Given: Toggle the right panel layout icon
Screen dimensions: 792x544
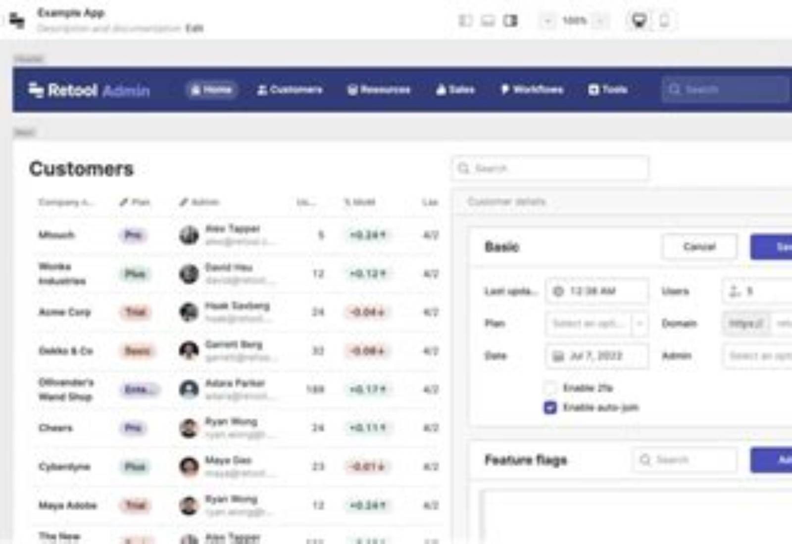Looking at the screenshot, I should (x=510, y=21).
